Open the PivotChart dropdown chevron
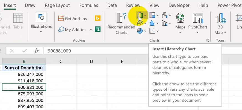This screenshot has height=110, width=242. 197,33
